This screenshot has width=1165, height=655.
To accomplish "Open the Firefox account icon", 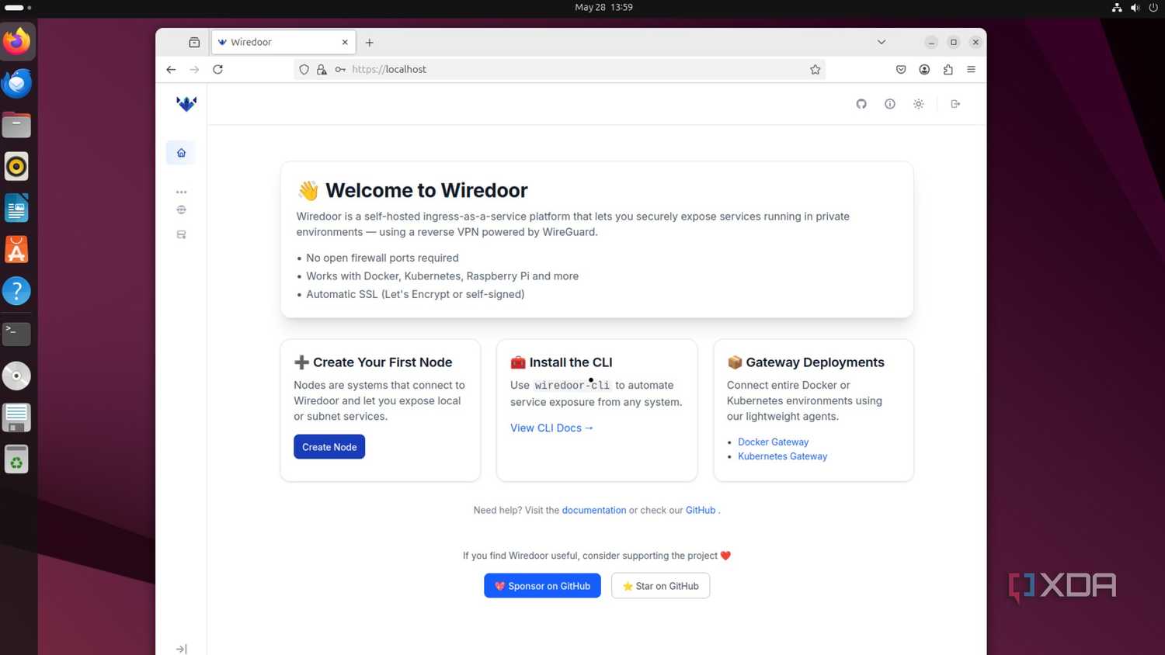I will 924,69.
